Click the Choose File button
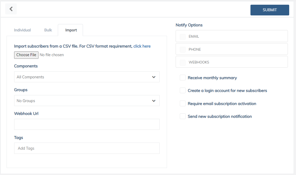 pos(26,55)
